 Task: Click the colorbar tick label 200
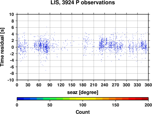pos(148,105)
